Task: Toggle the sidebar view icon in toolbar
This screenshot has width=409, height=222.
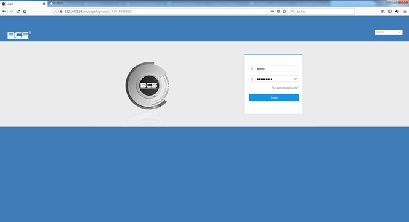Action: [390, 12]
